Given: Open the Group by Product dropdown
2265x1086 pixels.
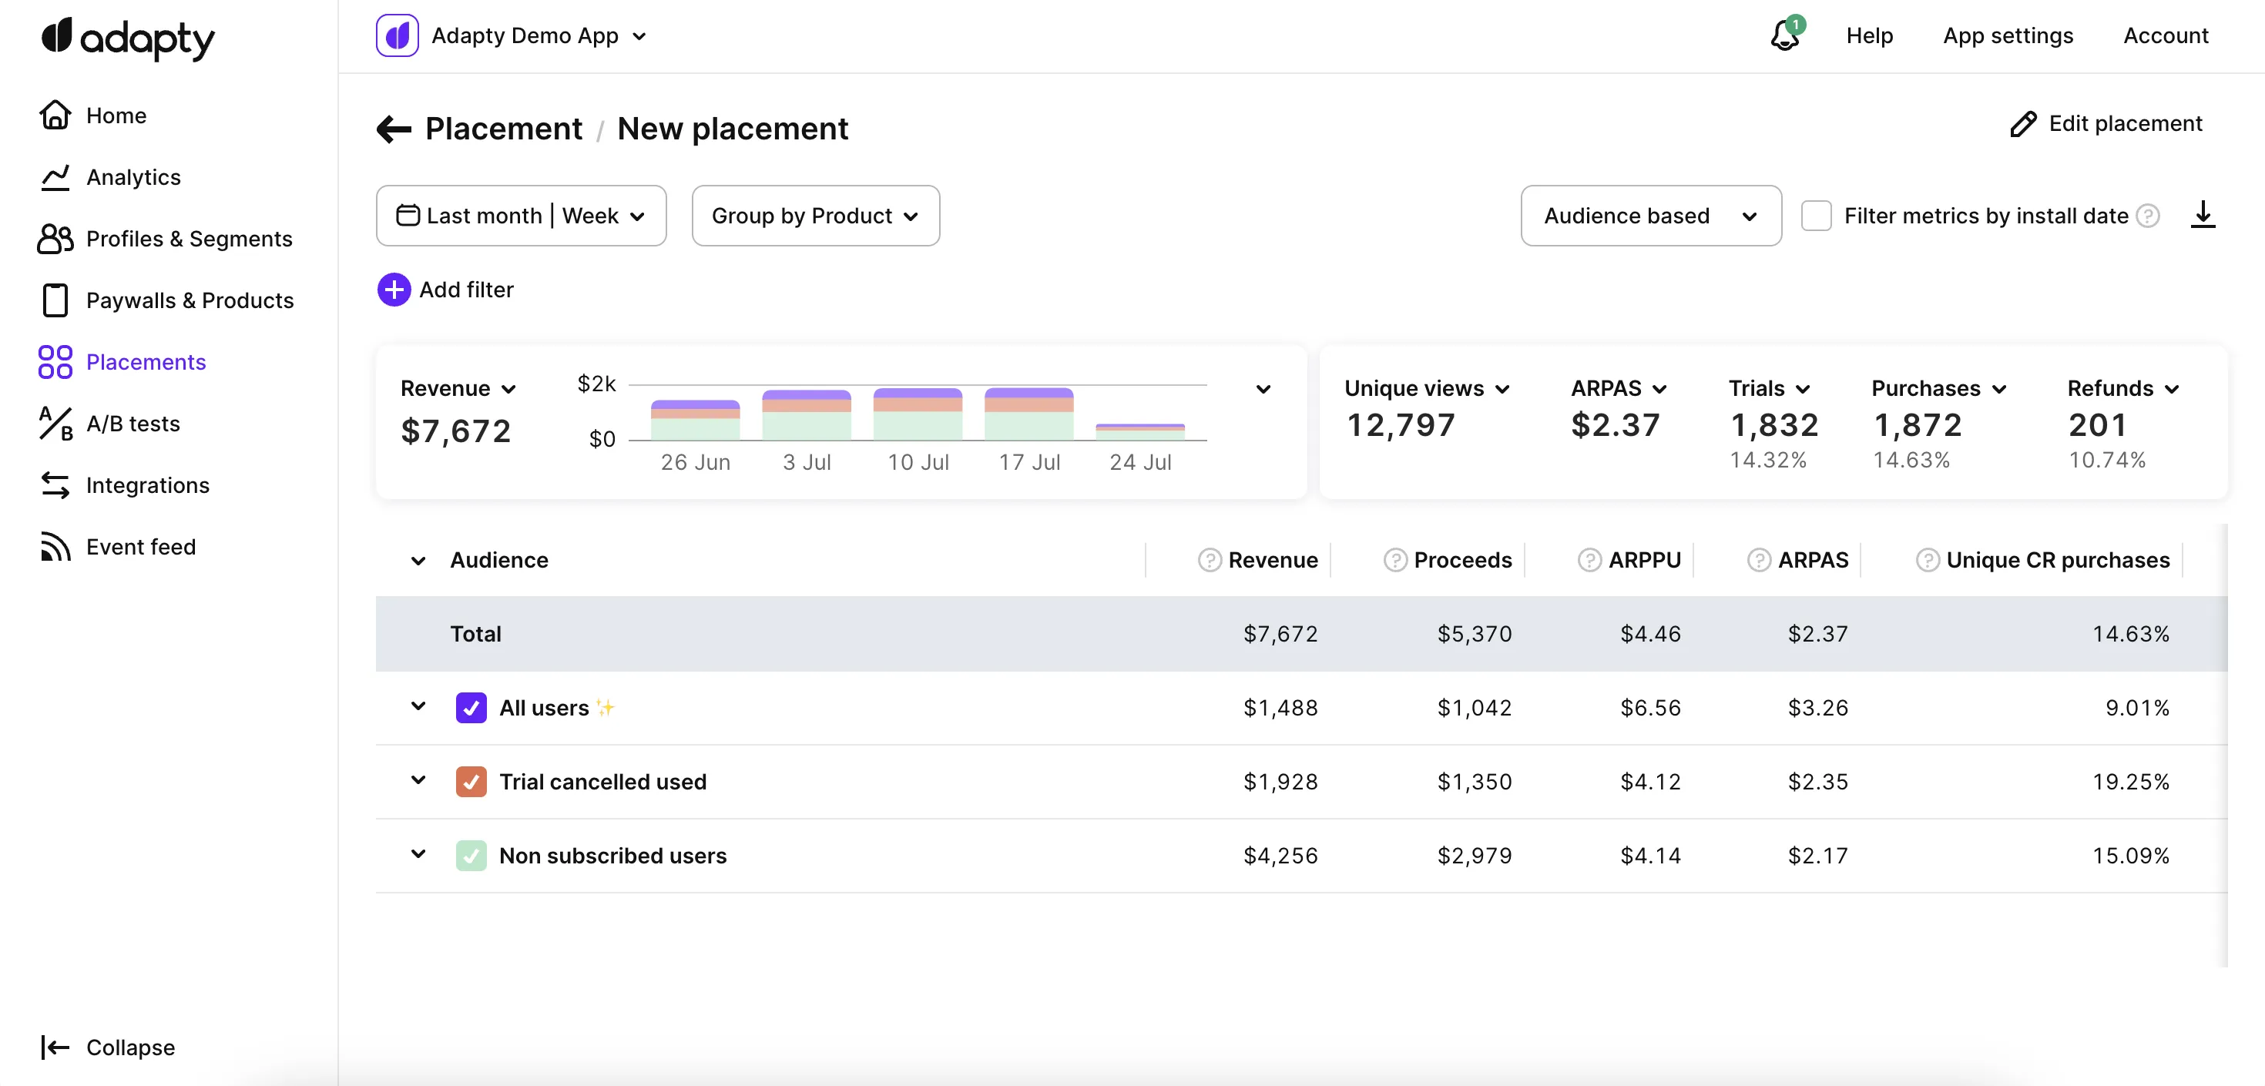Looking at the screenshot, I should tap(815, 216).
